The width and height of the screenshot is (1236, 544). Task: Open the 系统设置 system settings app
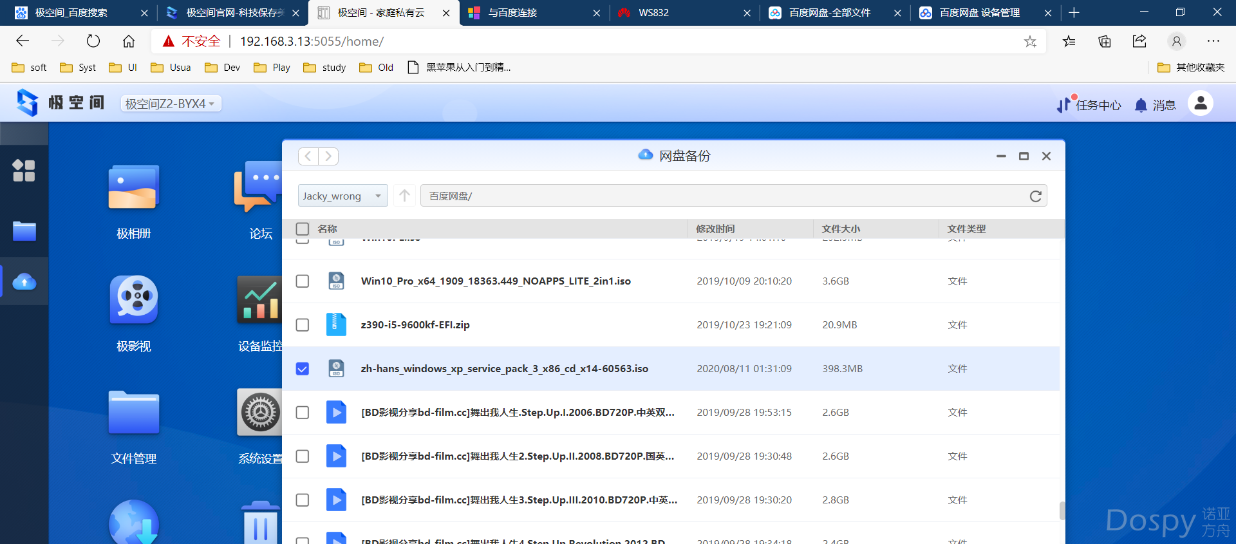point(259,412)
